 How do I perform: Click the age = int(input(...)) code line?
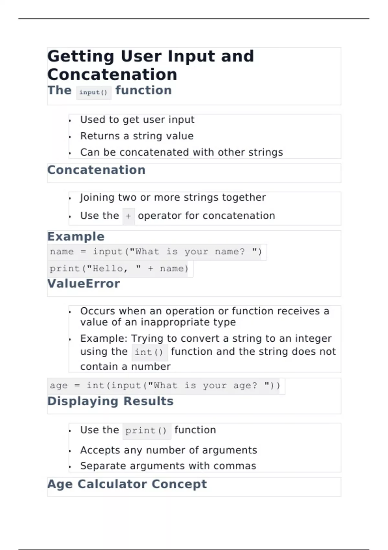coord(166,386)
